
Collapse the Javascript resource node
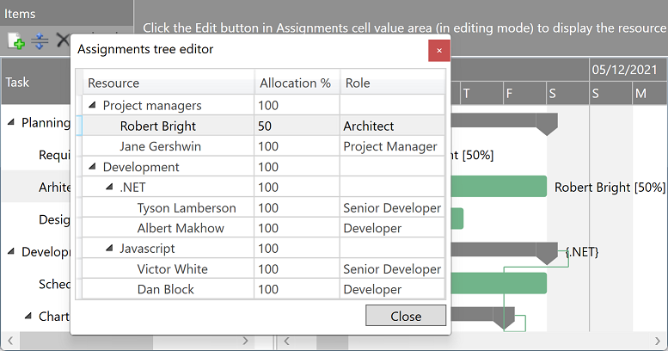(109, 249)
